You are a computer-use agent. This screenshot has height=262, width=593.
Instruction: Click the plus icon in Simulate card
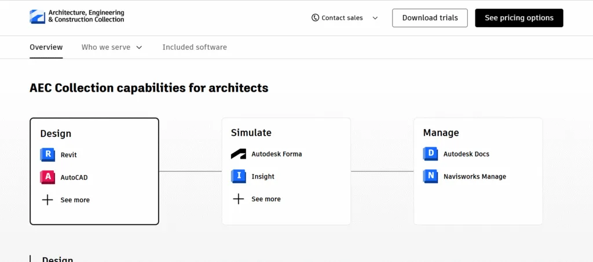click(x=238, y=199)
